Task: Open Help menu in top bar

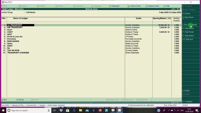Action: (x=167, y=6)
